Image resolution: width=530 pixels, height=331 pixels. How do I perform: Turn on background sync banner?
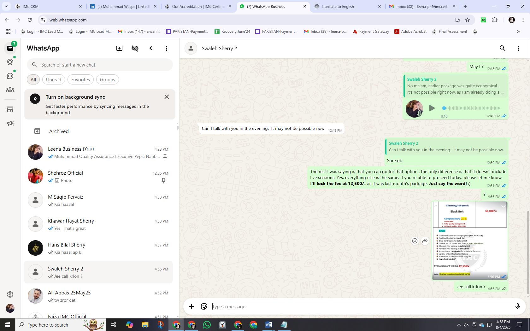click(x=100, y=104)
